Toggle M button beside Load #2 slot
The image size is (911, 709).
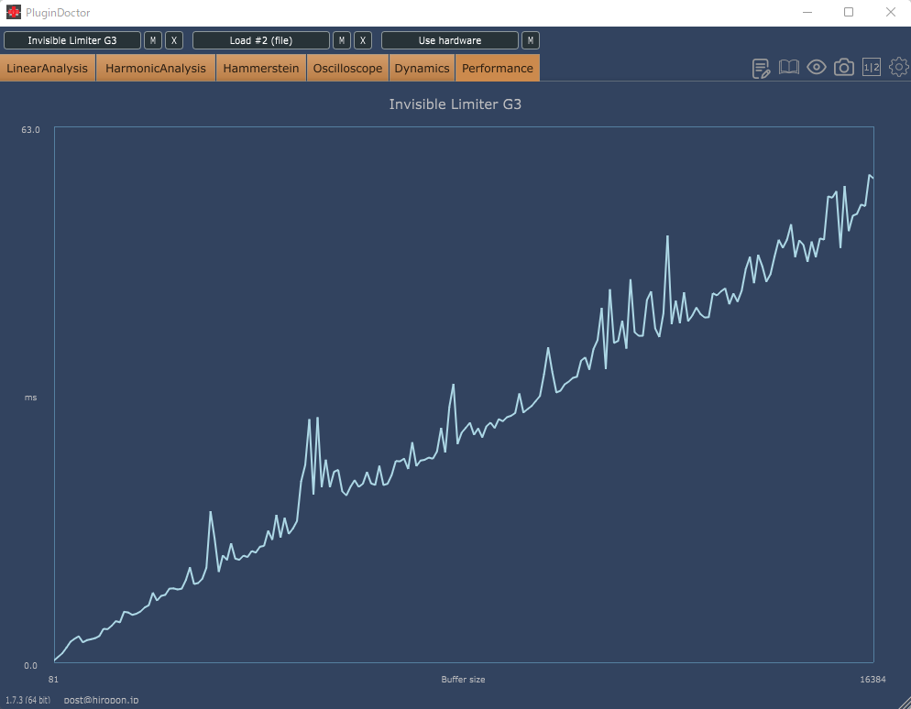(x=342, y=40)
